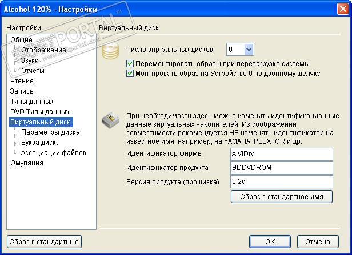Click the product identifier field BDDVDROM

(x=282, y=168)
